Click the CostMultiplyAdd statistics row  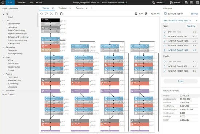pos(181,109)
